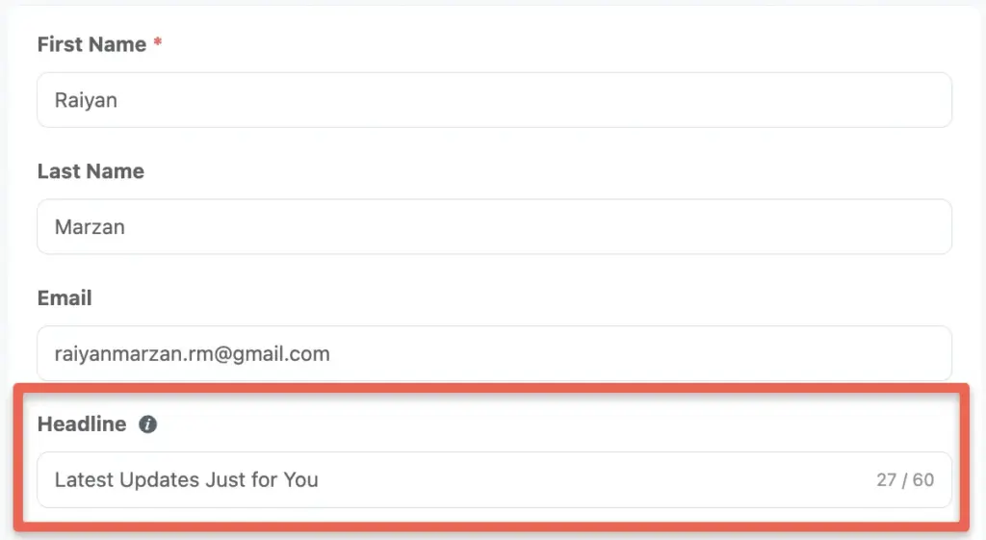Click into the Email input field
Viewport: 986px width, 540px height.
point(494,353)
